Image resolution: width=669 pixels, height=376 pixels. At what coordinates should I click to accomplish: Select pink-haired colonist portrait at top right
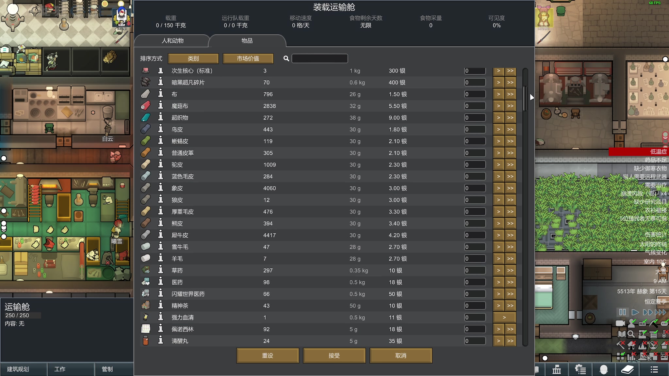pos(544,17)
